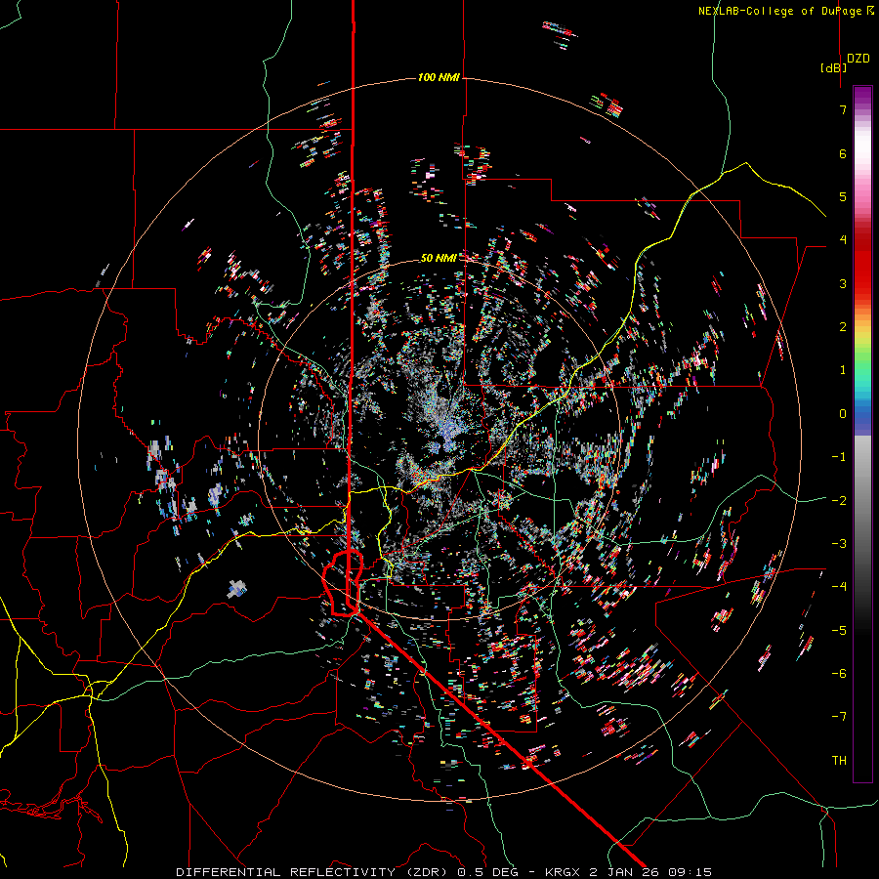879x879 pixels.
Task: Click the -3 scale value
Action: pos(839,544)
